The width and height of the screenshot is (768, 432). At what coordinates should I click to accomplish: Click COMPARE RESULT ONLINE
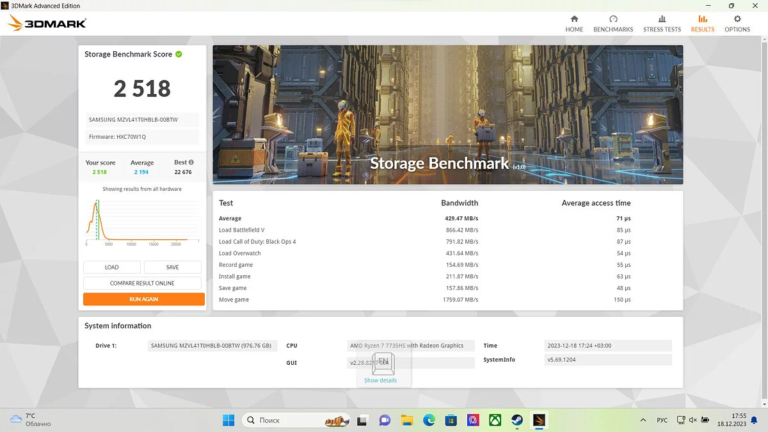[142, 284]
